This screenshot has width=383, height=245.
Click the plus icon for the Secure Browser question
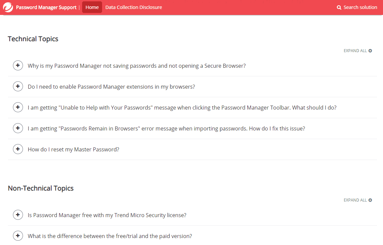coord(18,65)
